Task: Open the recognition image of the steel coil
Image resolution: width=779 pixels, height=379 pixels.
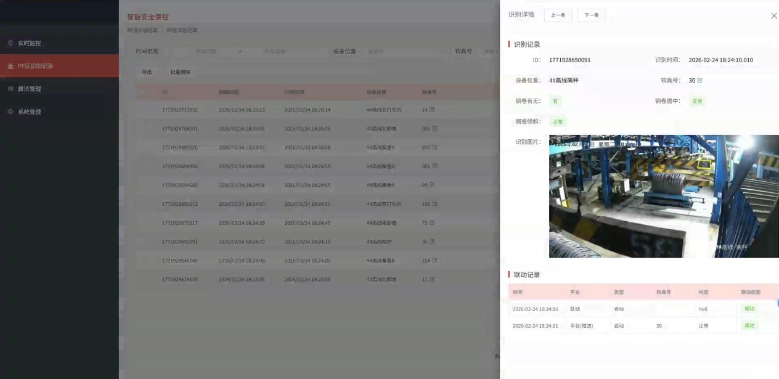Action: [x=663, y=196]
